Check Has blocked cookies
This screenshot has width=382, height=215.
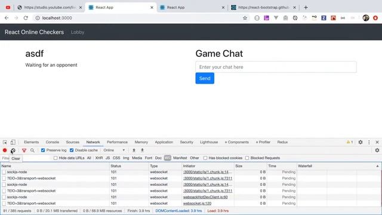click(x=205, y=158)
